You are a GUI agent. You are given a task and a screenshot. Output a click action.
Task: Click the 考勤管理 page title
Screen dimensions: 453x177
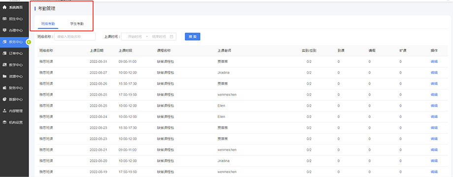[x=46, y=9]
